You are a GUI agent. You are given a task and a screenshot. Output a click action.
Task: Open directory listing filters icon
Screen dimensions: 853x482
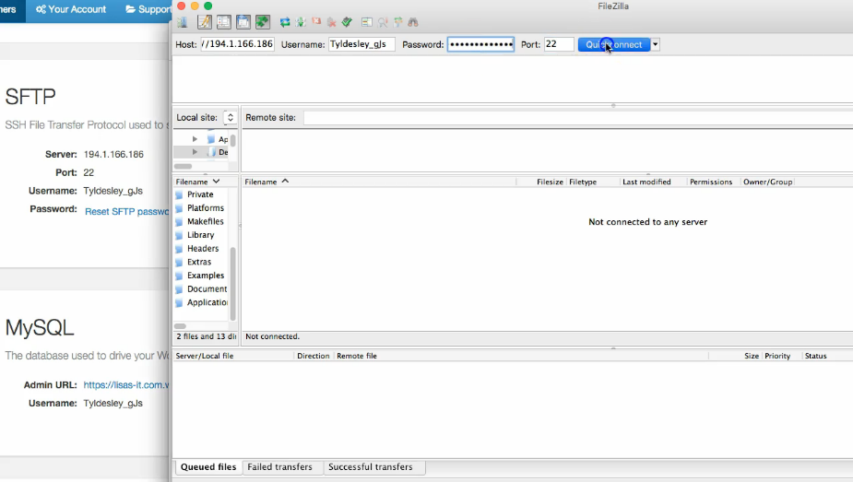pos(367,22)
